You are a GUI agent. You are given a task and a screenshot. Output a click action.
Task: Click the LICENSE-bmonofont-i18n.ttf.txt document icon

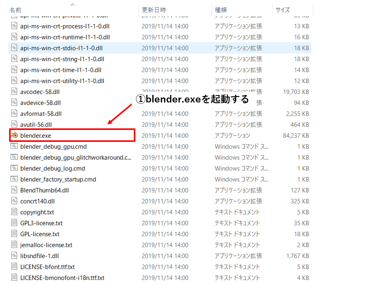pyautogui.click(x=14, y=278)
